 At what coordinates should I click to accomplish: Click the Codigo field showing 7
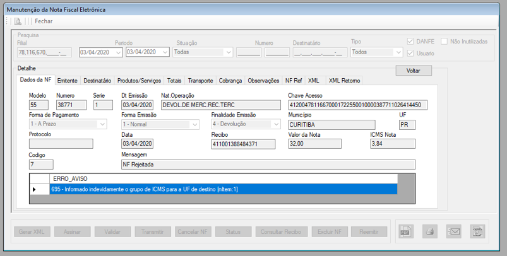[41, 165]
